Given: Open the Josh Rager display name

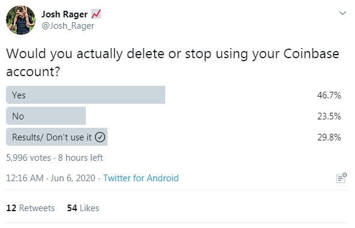Looking at the screenshot, I should coord(64,14).
